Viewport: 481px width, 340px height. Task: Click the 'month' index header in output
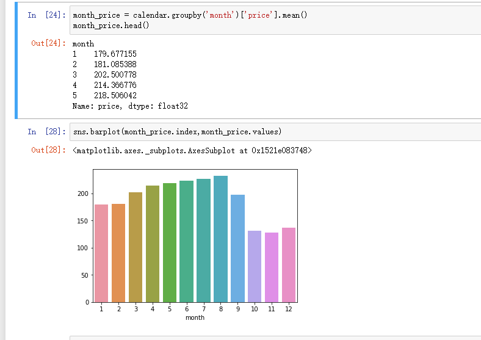point(83,44)
